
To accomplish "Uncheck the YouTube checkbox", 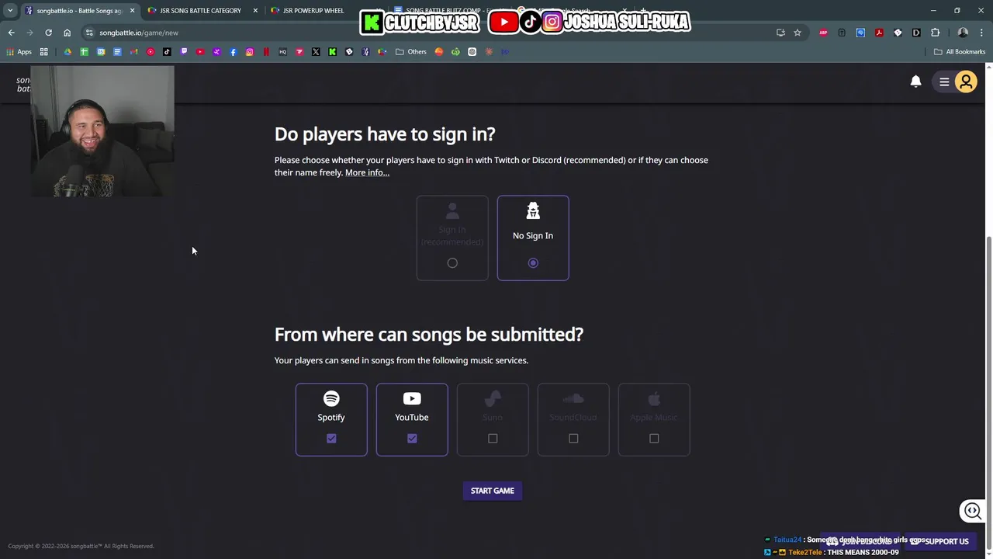I will point(412,439).
